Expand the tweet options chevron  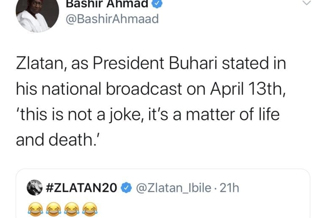pos(305,3)
